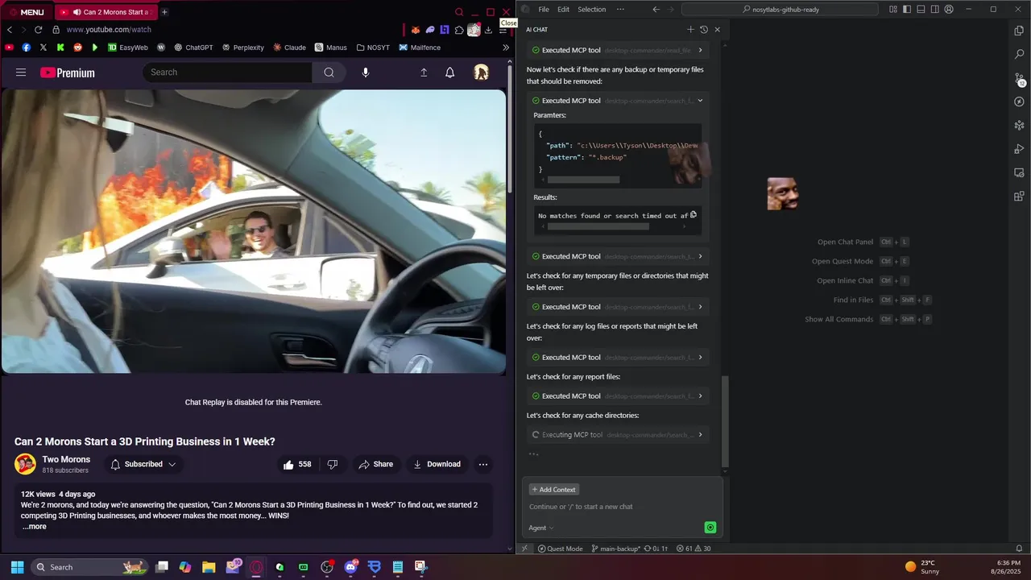Close the AI CHAT panel
The height and width of the screenshot is (580, 1031).
[x=717, y=30]
